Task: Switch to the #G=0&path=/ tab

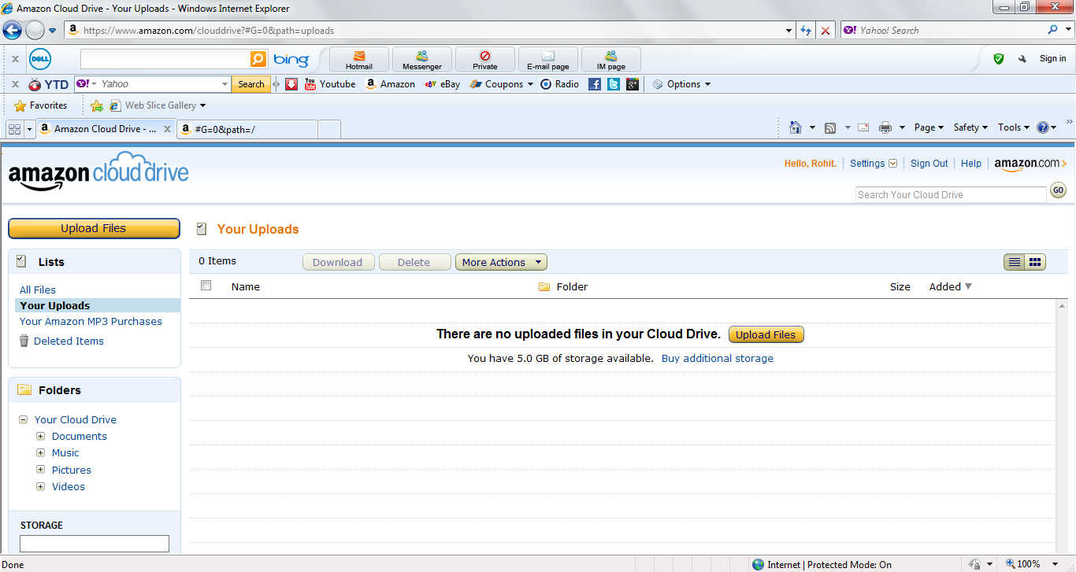Action: [247, 130]
